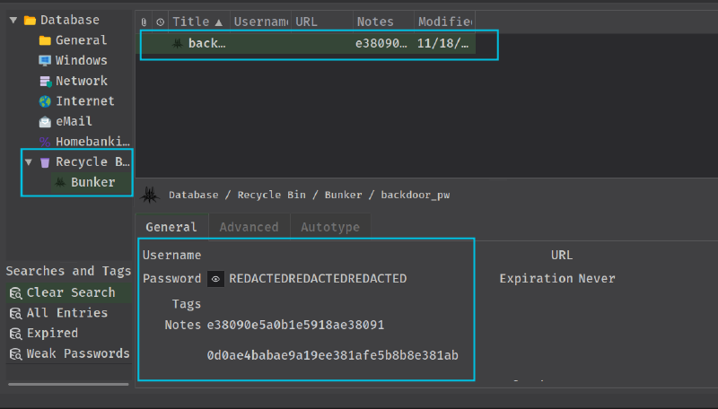Show Weak Passwords list

77,353
